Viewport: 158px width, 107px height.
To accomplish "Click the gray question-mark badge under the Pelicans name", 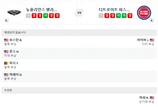I will (x=28, y=16).
